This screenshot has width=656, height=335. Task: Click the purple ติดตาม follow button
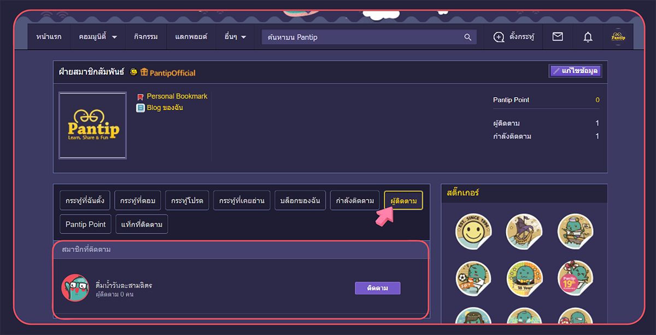(378, 288)
